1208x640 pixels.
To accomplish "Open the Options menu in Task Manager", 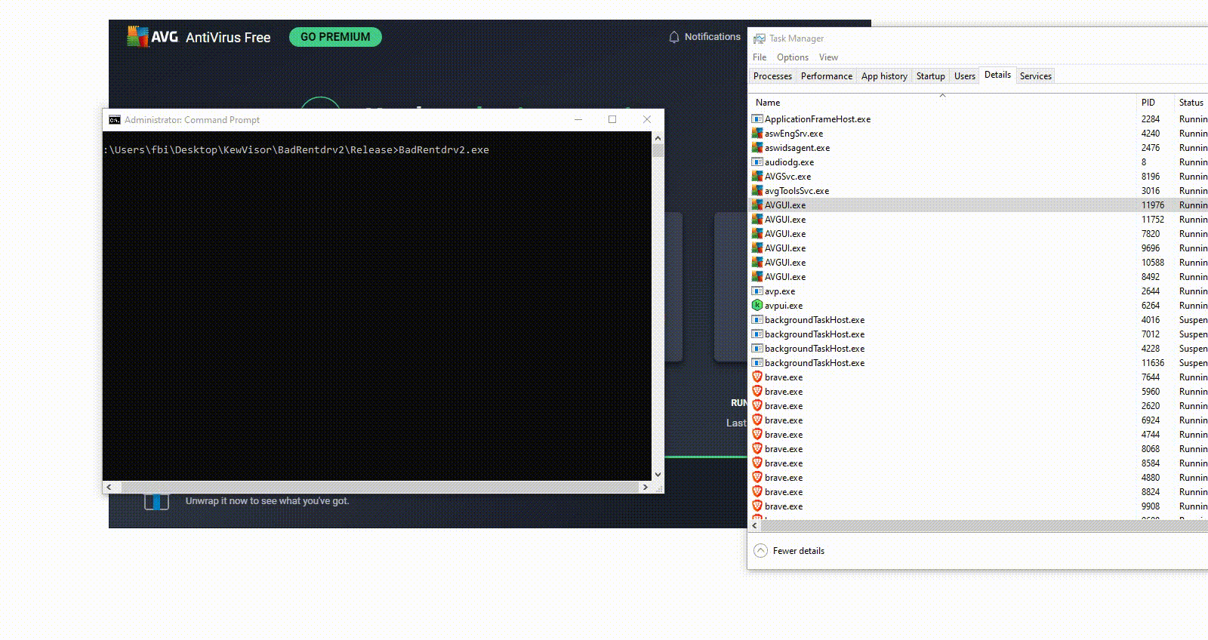I will tap(793, 57).
